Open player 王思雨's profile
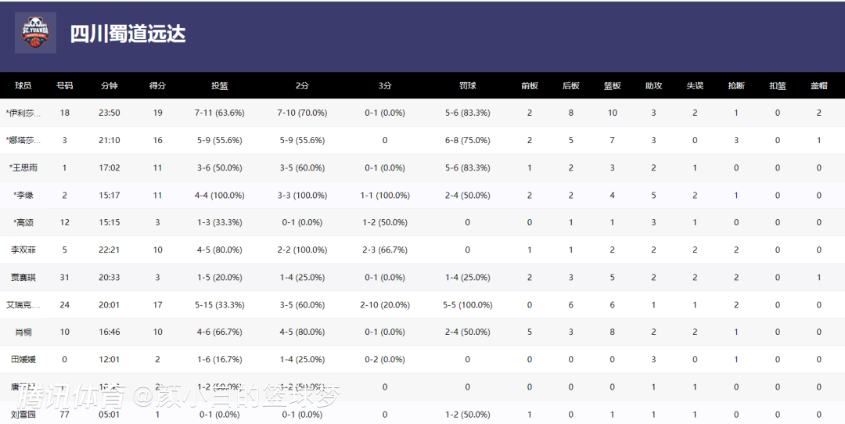Image resolution: width=845 pixels, height=424 pixels. [23, 167]
